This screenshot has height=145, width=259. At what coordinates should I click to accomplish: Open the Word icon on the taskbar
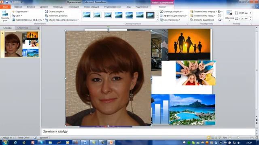click(x=85, y=143)
